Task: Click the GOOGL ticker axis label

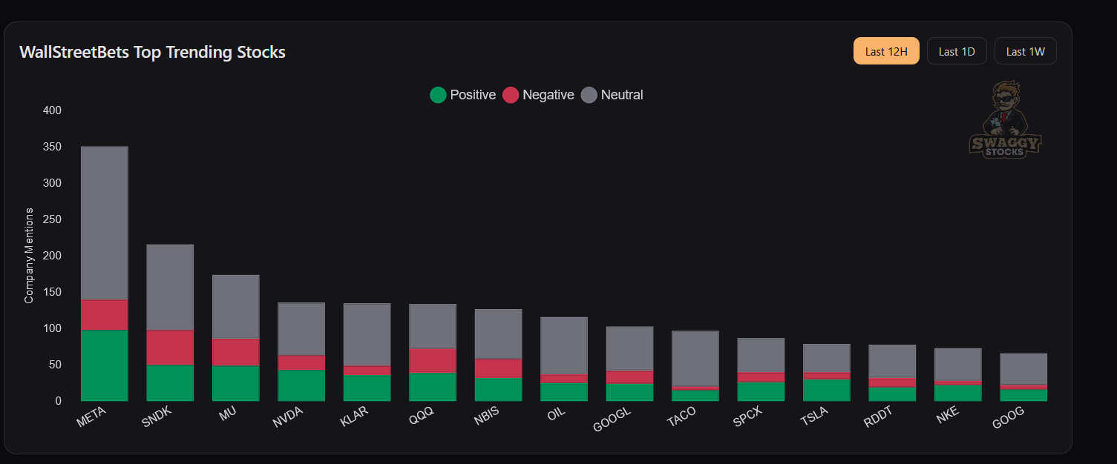Action: [612, 420]
